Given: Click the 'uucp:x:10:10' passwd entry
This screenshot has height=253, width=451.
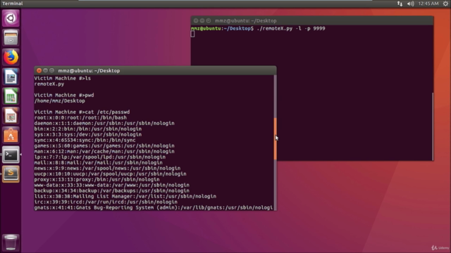Looking at the screenshot, I should point(110,174).
